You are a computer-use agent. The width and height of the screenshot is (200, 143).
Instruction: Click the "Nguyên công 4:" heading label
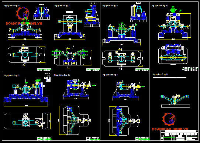pyautogui.click(x=160, y=6)
